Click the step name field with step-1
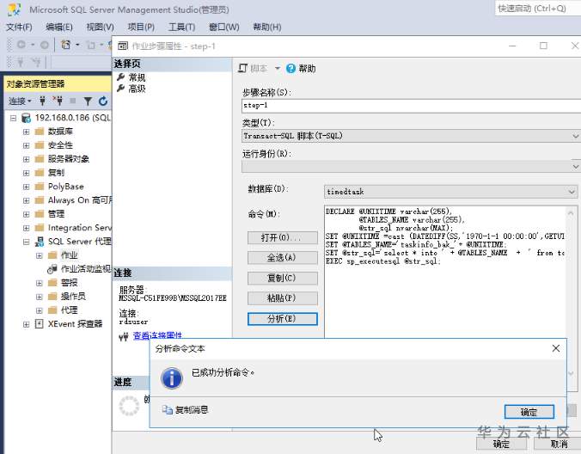Screen dimensions: 581x454 (411, 106)
